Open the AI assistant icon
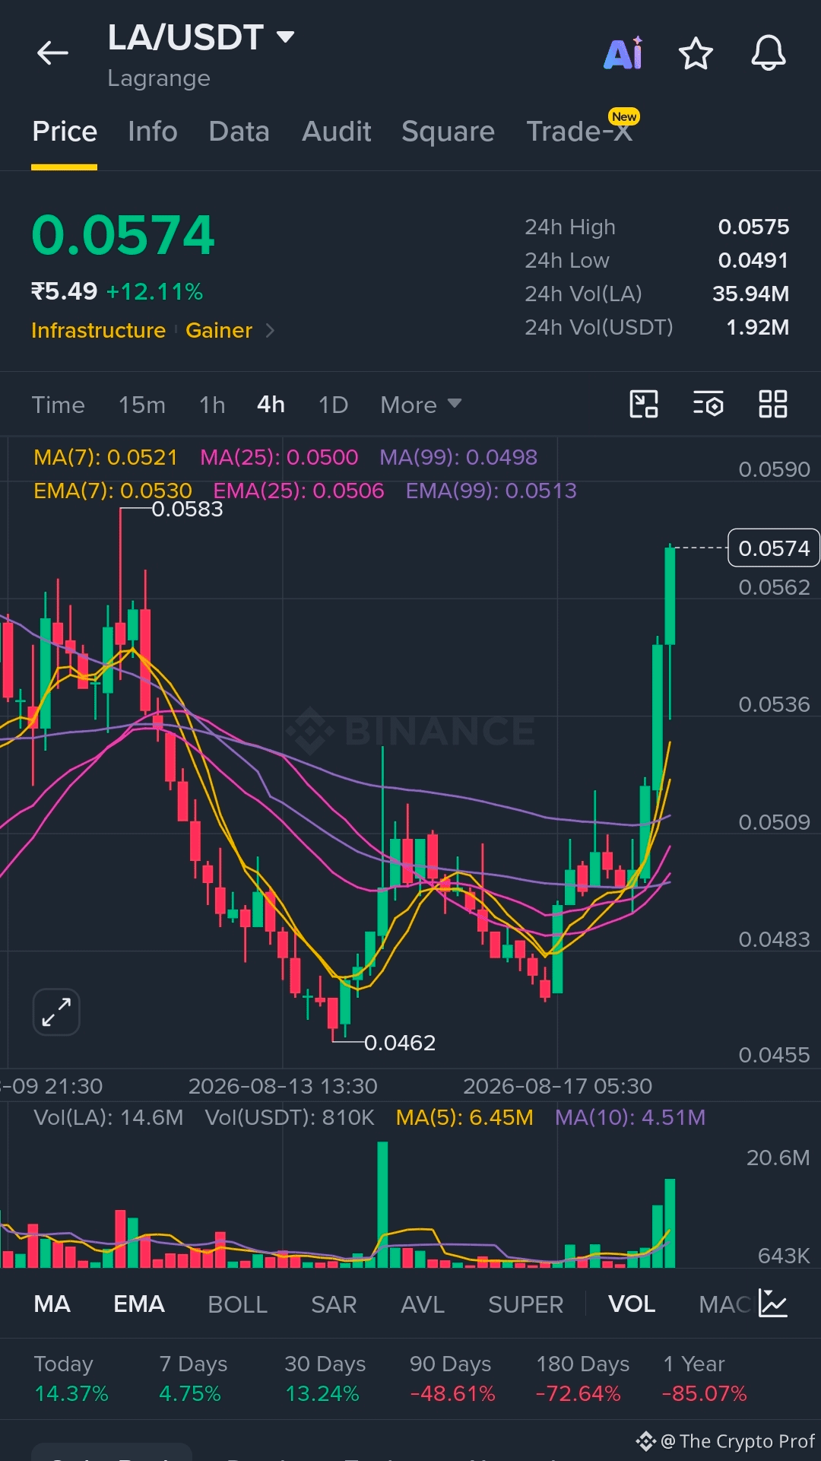 [623, 53]
